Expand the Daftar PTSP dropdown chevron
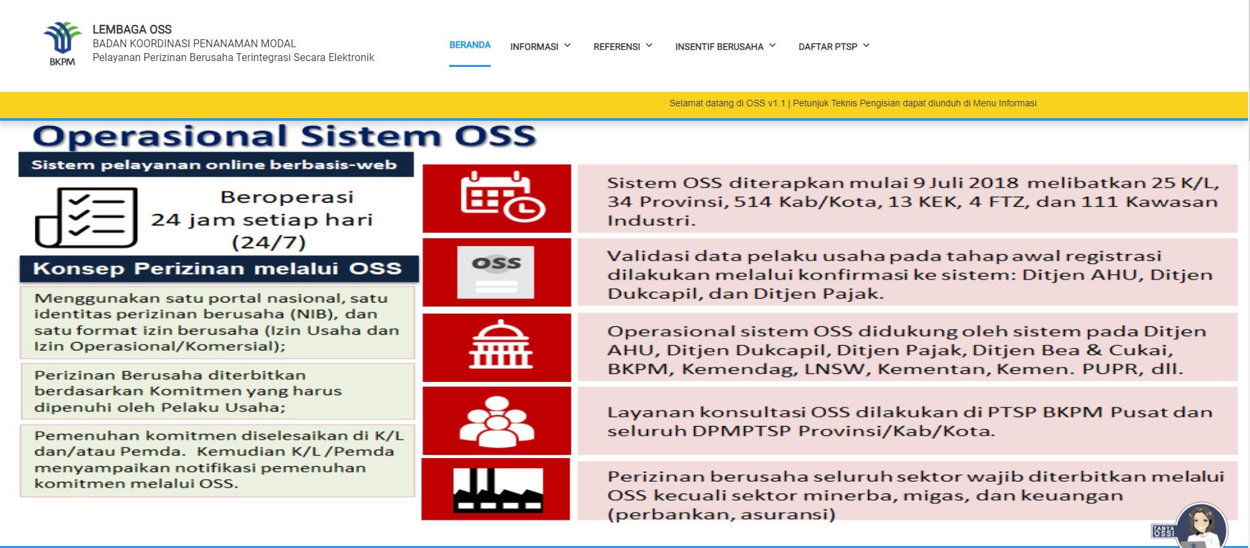Image resolution: width=1250 pixels, height=548 pixels. 866,46
